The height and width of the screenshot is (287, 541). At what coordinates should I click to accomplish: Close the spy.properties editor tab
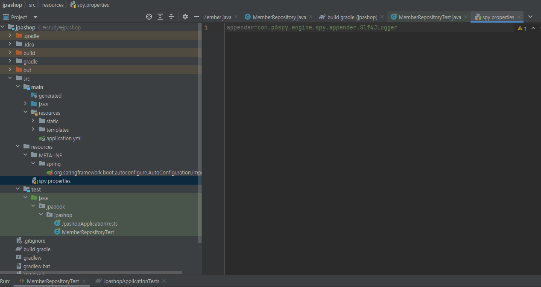coord(519,17)
